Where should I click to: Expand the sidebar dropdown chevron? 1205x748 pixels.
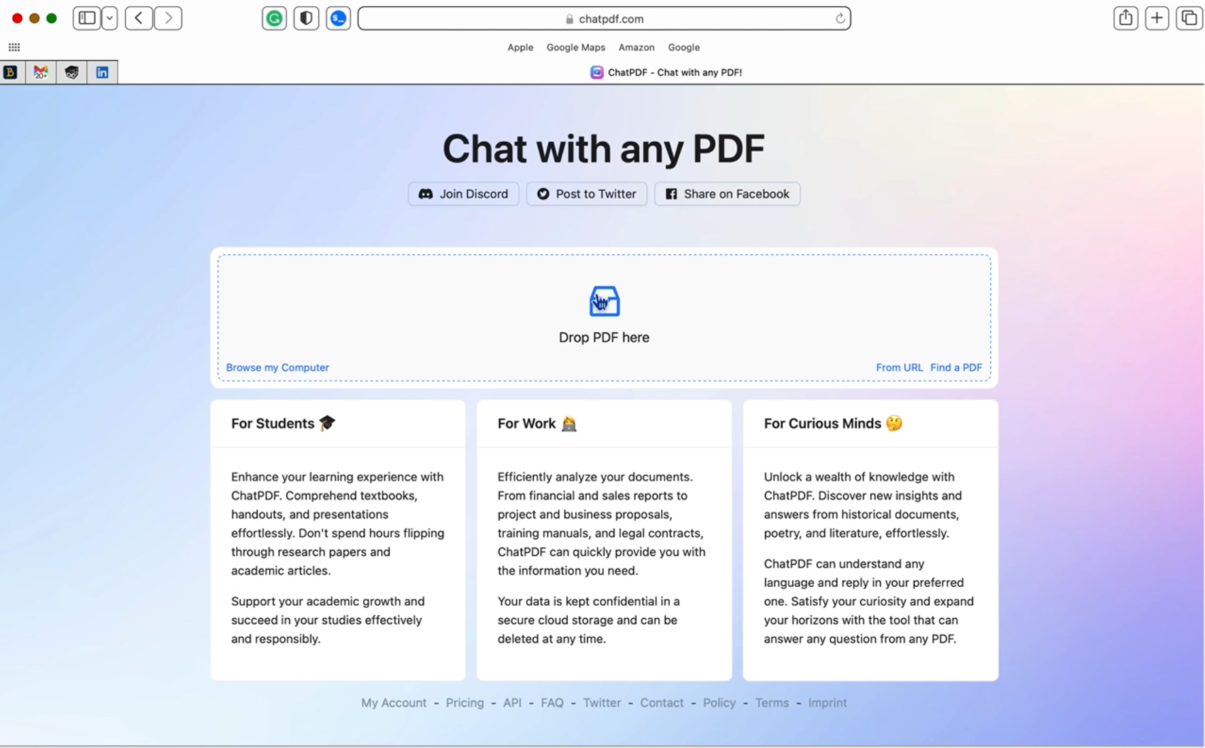[x=109, y=18]
